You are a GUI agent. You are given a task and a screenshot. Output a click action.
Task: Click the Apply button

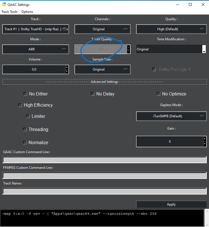[171, 204]
